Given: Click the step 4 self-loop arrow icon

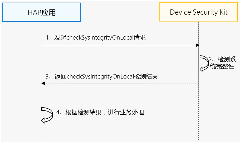Looking at the screenshot, I should [x=47, y=115].
